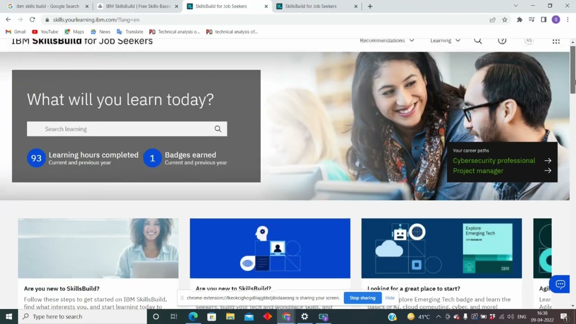Open notification center icon
This screenshot has width=576, height=324.
tap(564, 316)
